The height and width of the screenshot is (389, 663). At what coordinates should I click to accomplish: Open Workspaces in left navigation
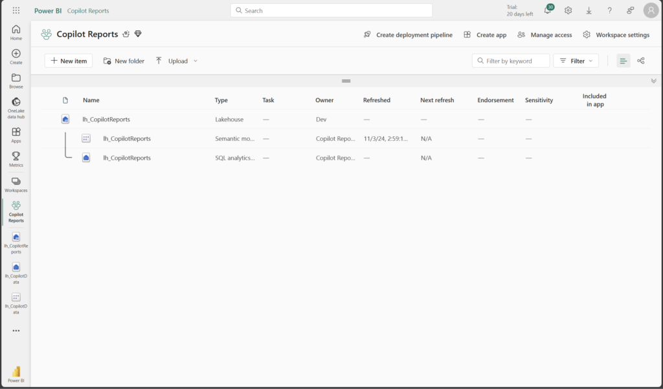point(16,185)
